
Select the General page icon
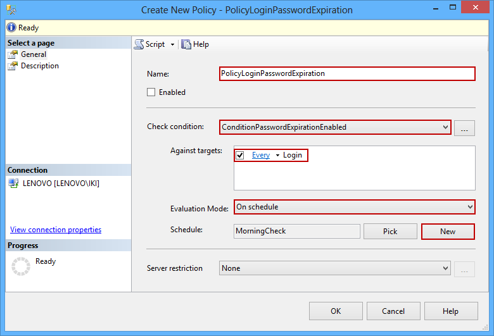(x=13, y=54)
